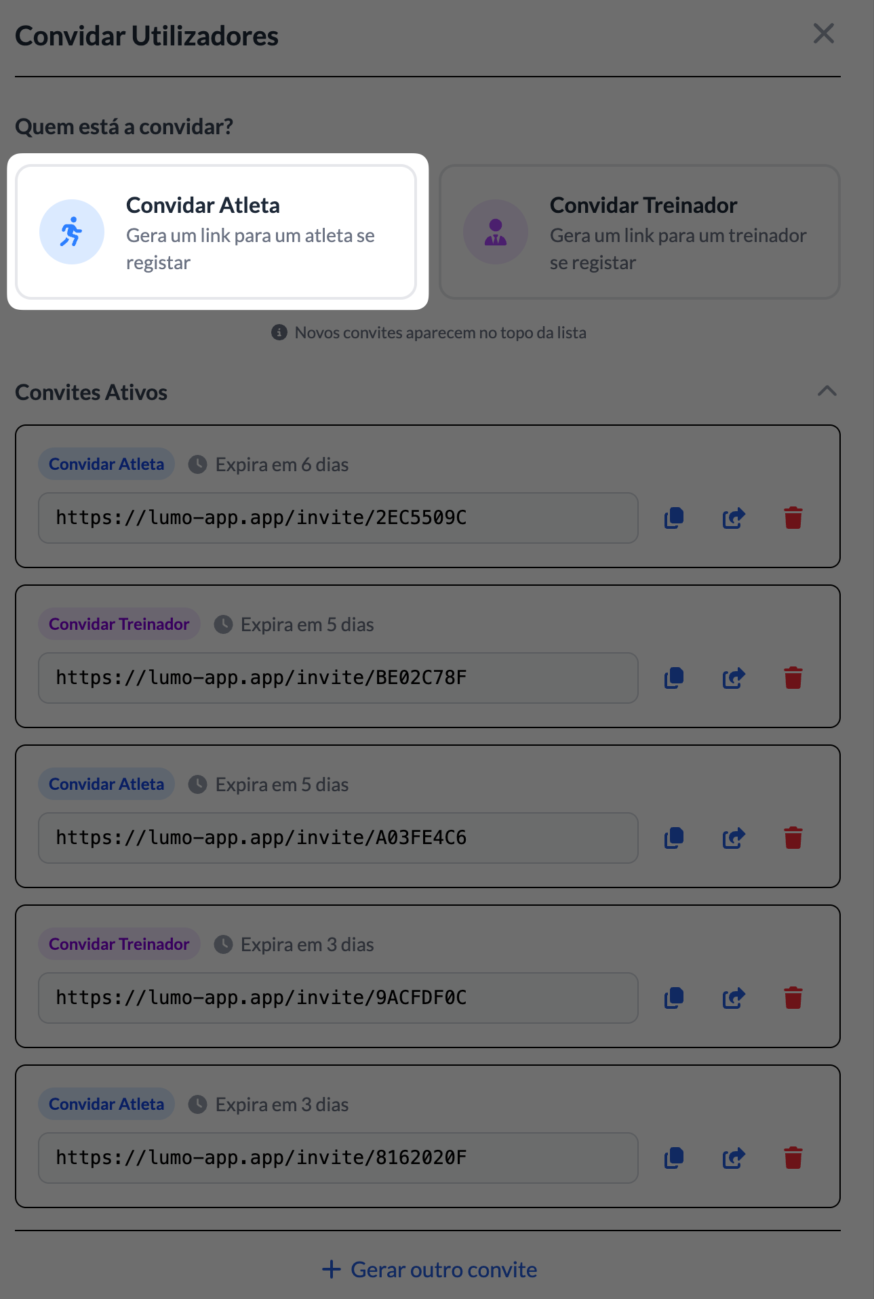Delete the invite ending in 2EC5509C
This screenshot has height=1299, width=874.
pyautogui.click(x=793, y=518)
